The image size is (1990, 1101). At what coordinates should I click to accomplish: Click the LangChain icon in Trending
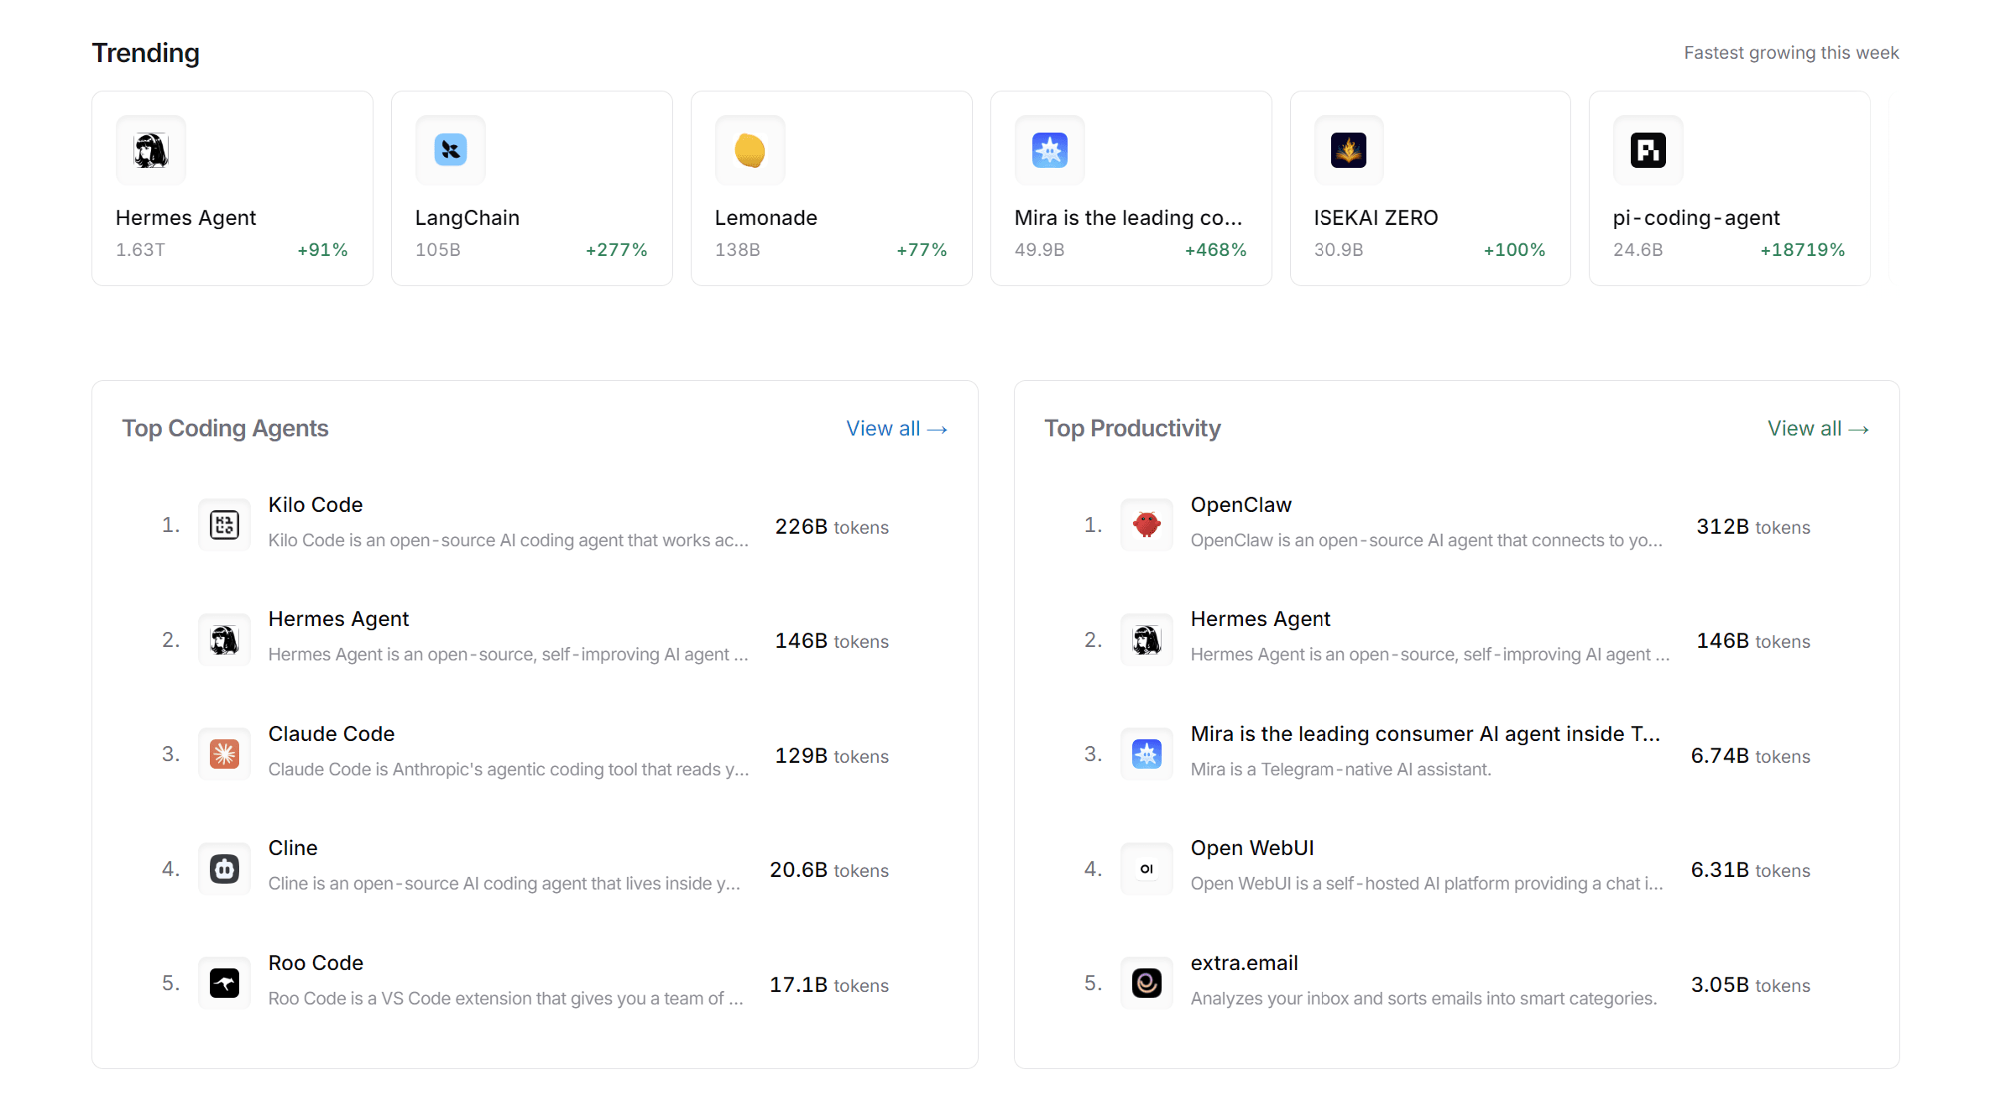click(x=451, y=150)
